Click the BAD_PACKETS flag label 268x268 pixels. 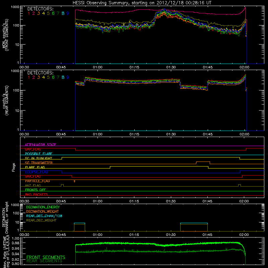[x=37, y=194]
